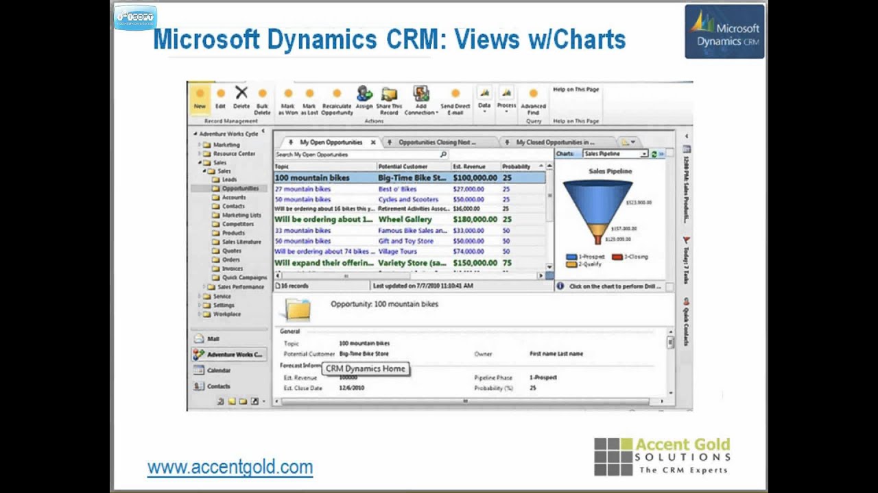Select the Wheel Gallery opportunity row
Screen dimensions: 878x493
point(410,220)
